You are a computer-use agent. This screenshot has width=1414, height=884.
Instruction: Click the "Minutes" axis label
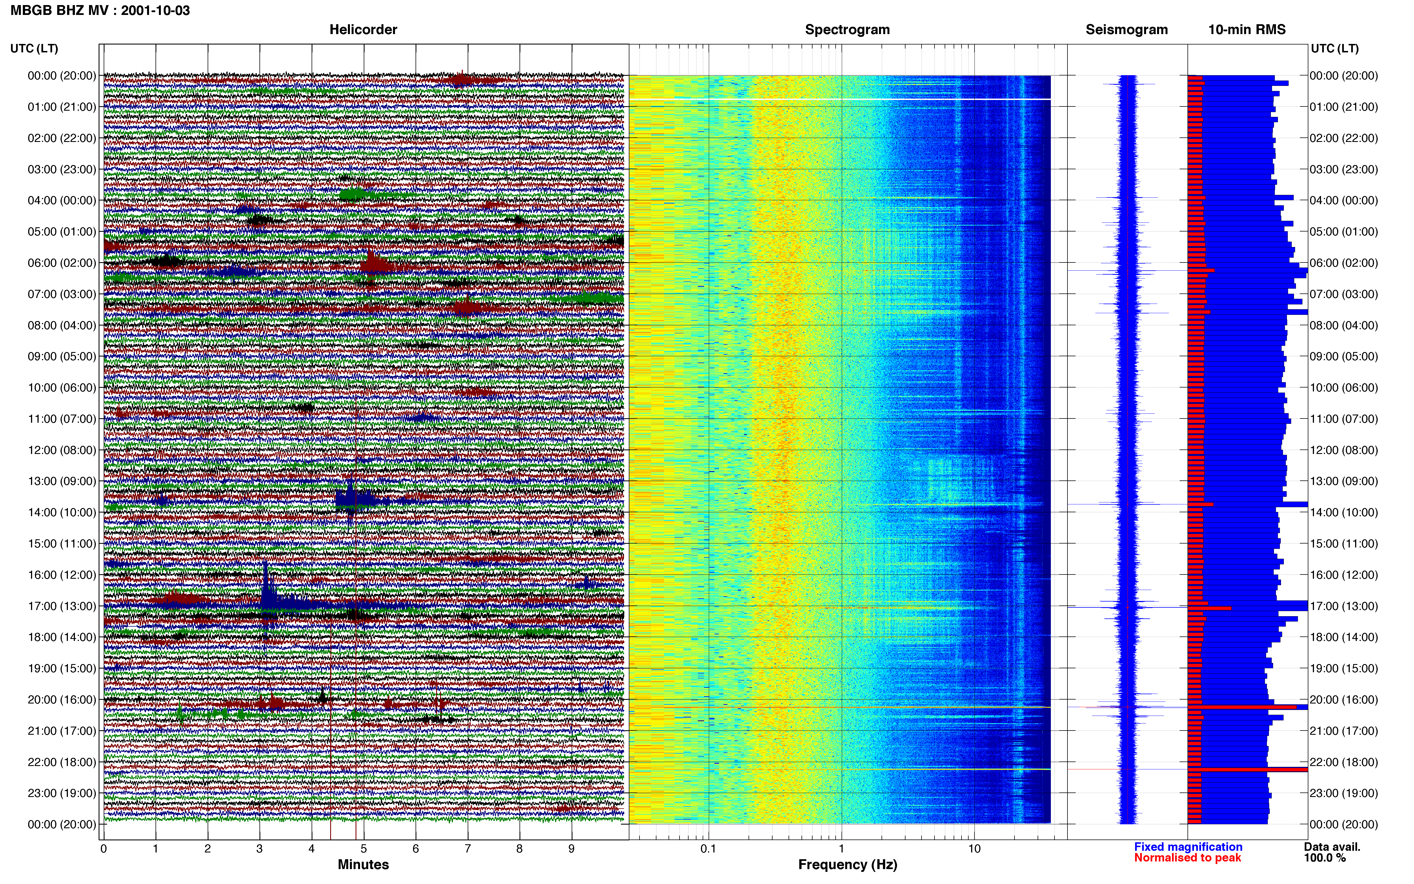[x=363, y=865]
